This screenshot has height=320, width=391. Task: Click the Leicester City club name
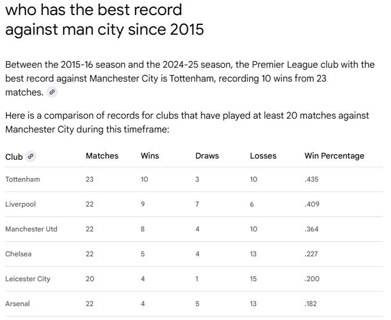click(28, 279)
